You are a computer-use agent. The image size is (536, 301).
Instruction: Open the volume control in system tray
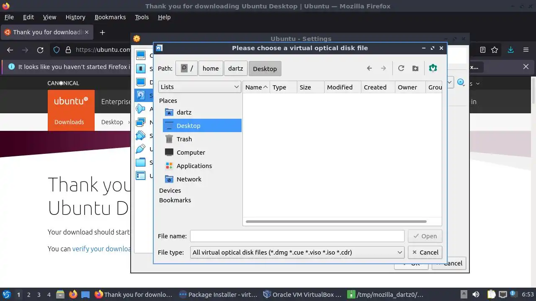(x=476, y=294)
